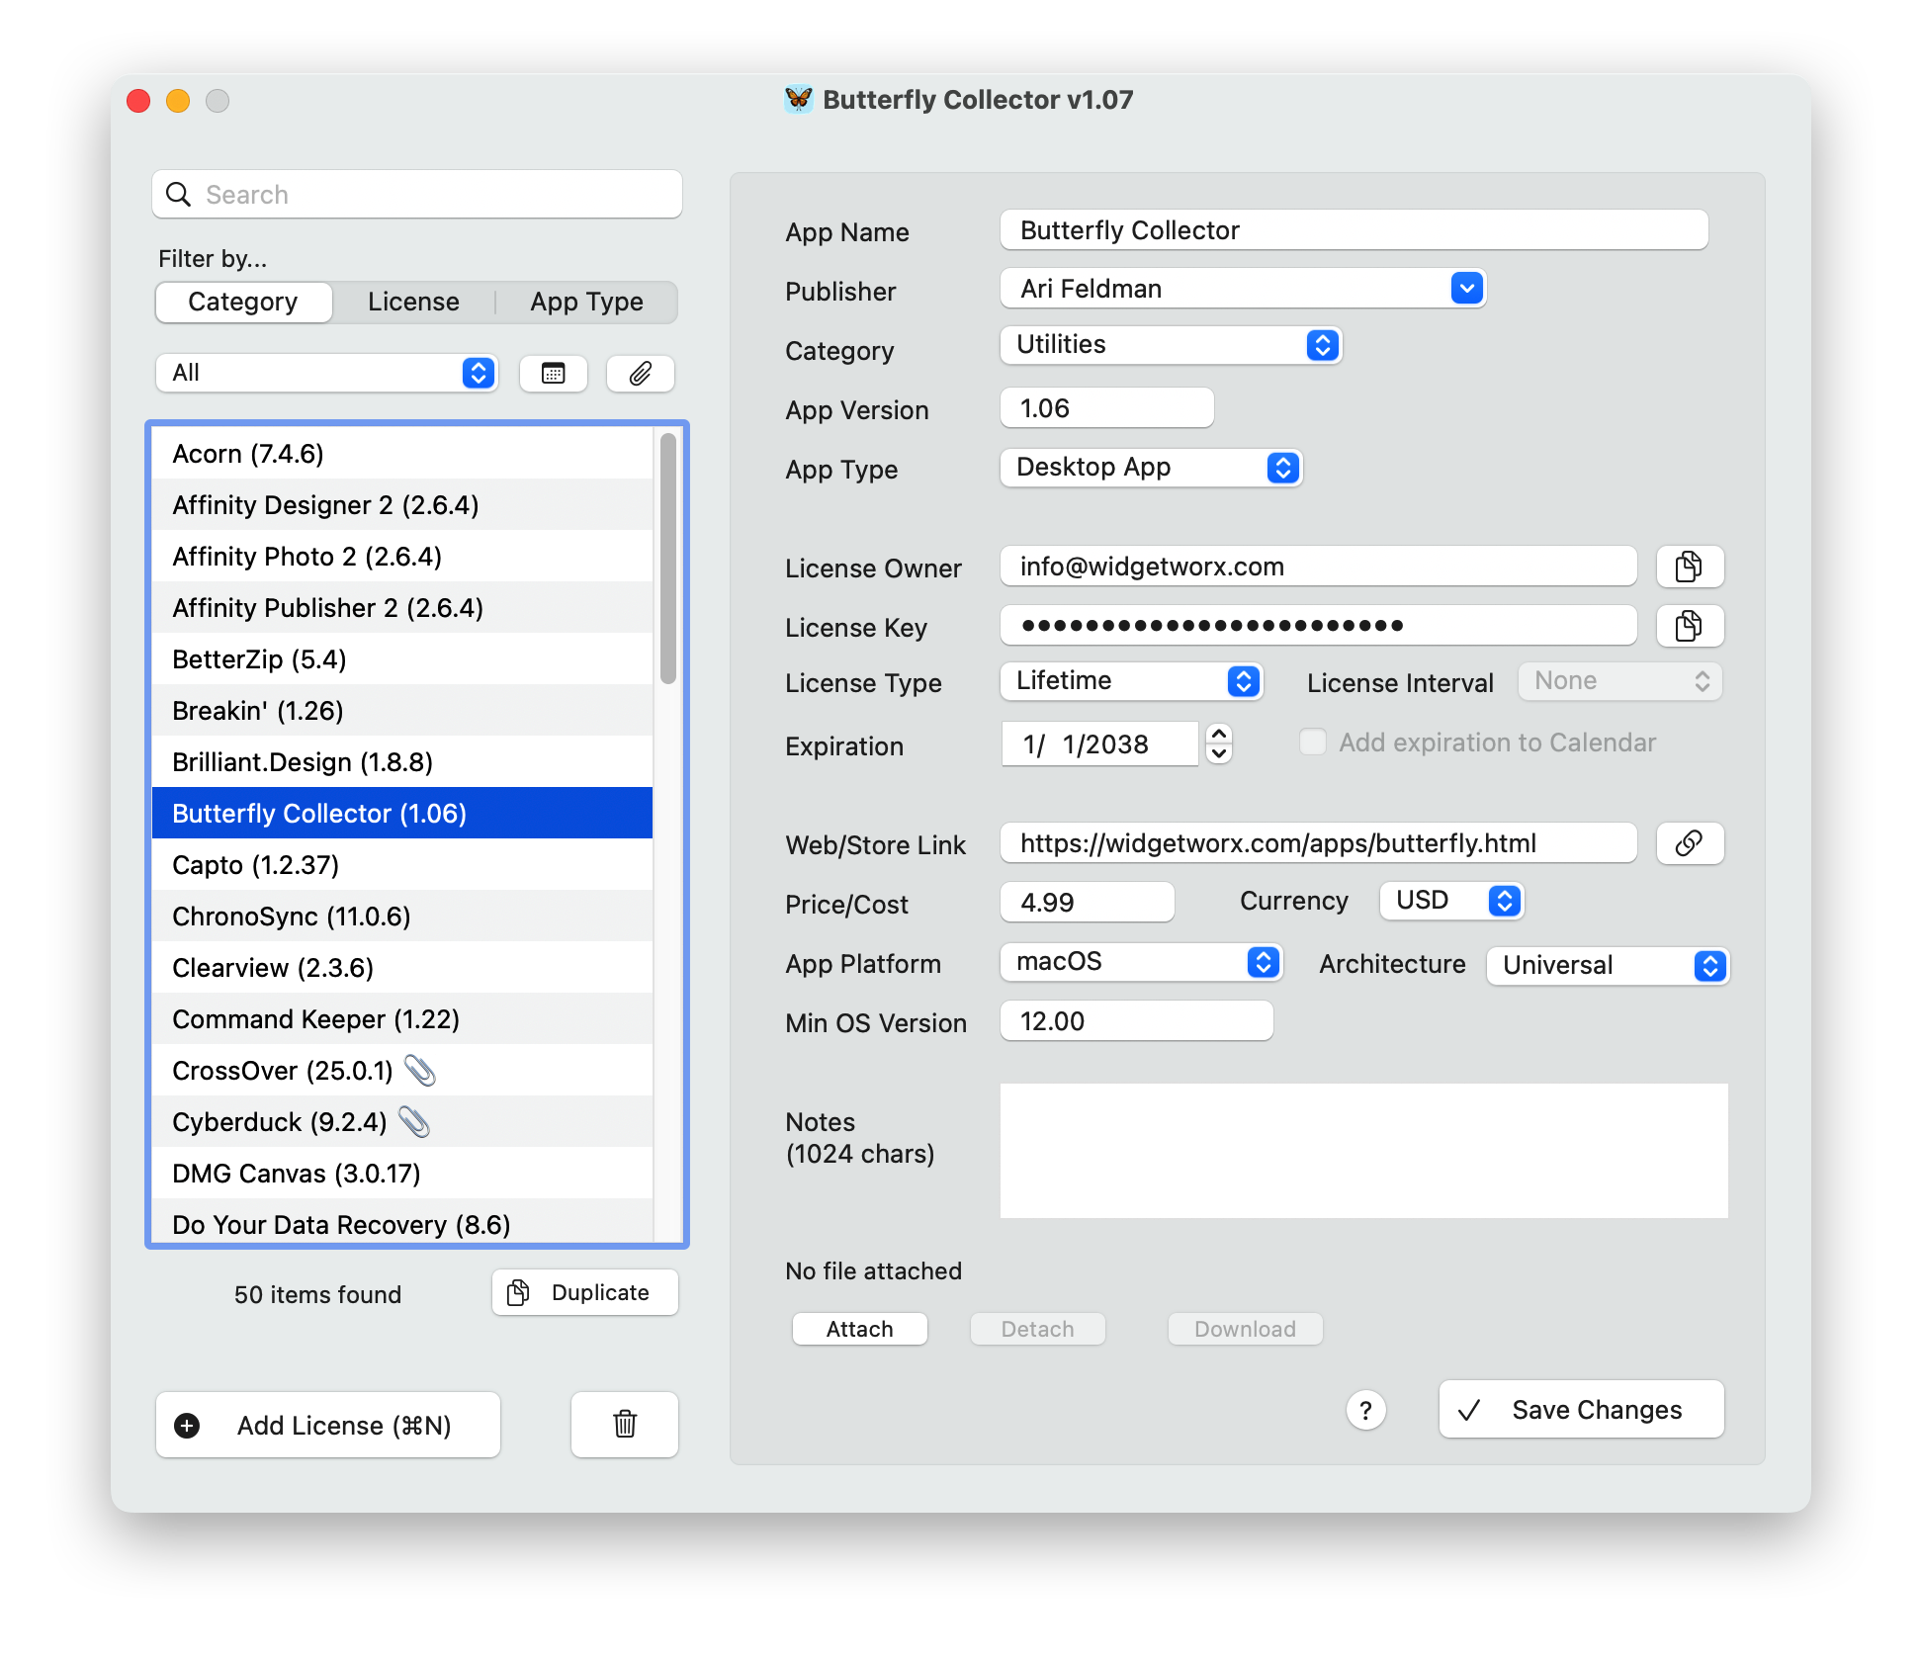Click the calendar filter icon button
The width and height of the screenshot is (1922, 1661).
click(554, 374)
